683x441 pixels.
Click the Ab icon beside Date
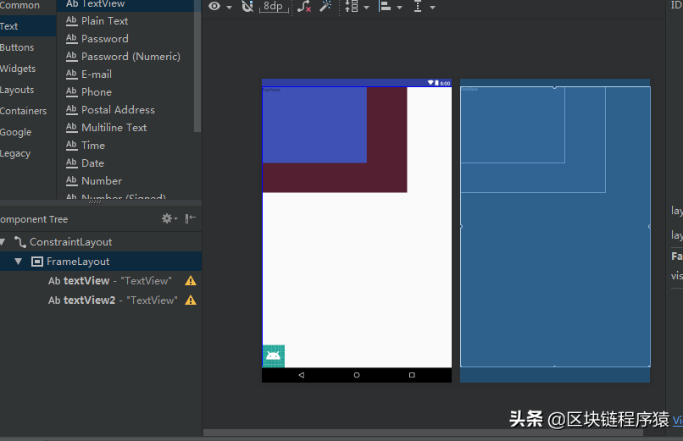coord(71,163)
